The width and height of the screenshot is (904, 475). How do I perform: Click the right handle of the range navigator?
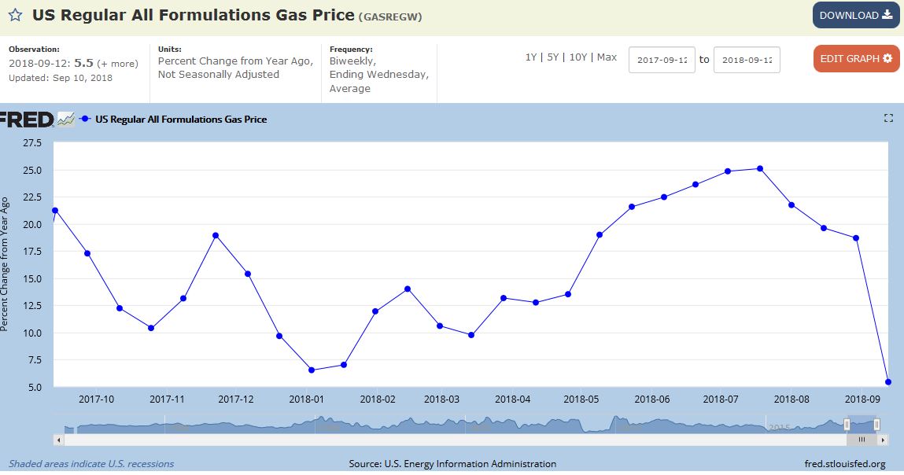coord(876,425)
